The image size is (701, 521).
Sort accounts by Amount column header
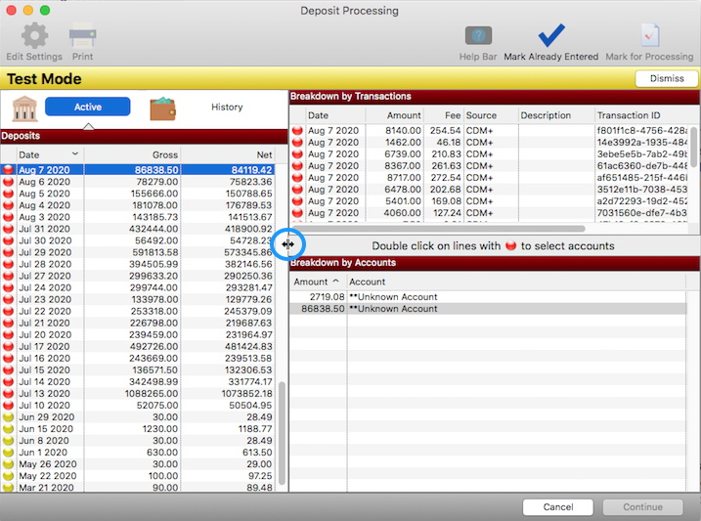[317, 282]
